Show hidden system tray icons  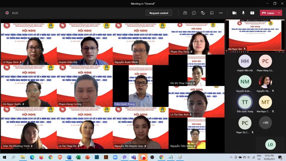coord(231,157)
